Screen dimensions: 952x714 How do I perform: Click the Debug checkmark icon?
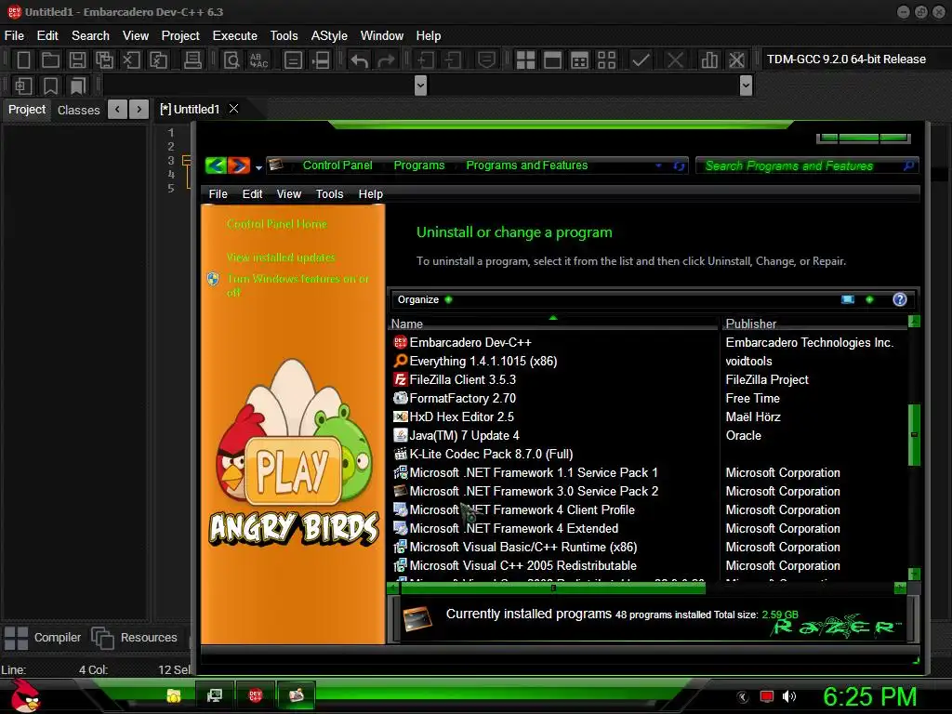pos(641,59)
